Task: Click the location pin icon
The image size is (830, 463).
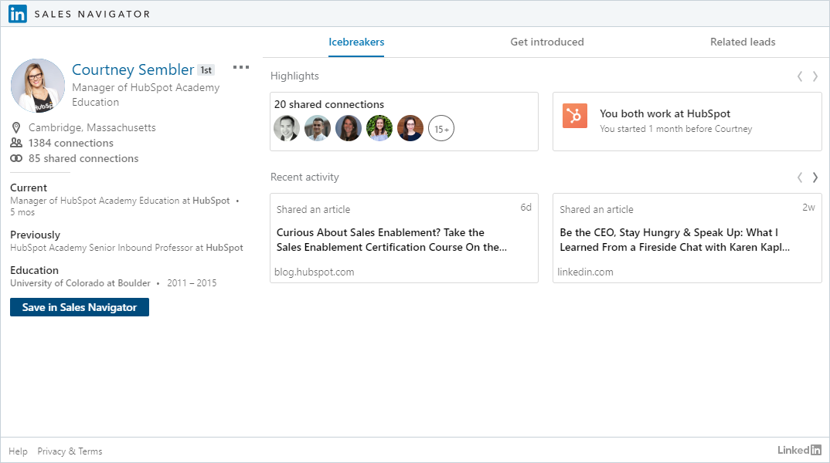Action: click(x=16, y=127)
